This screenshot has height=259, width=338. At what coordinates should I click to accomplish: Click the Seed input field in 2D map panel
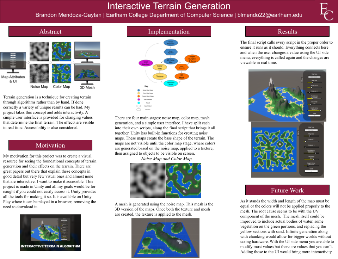click(311, 171)
